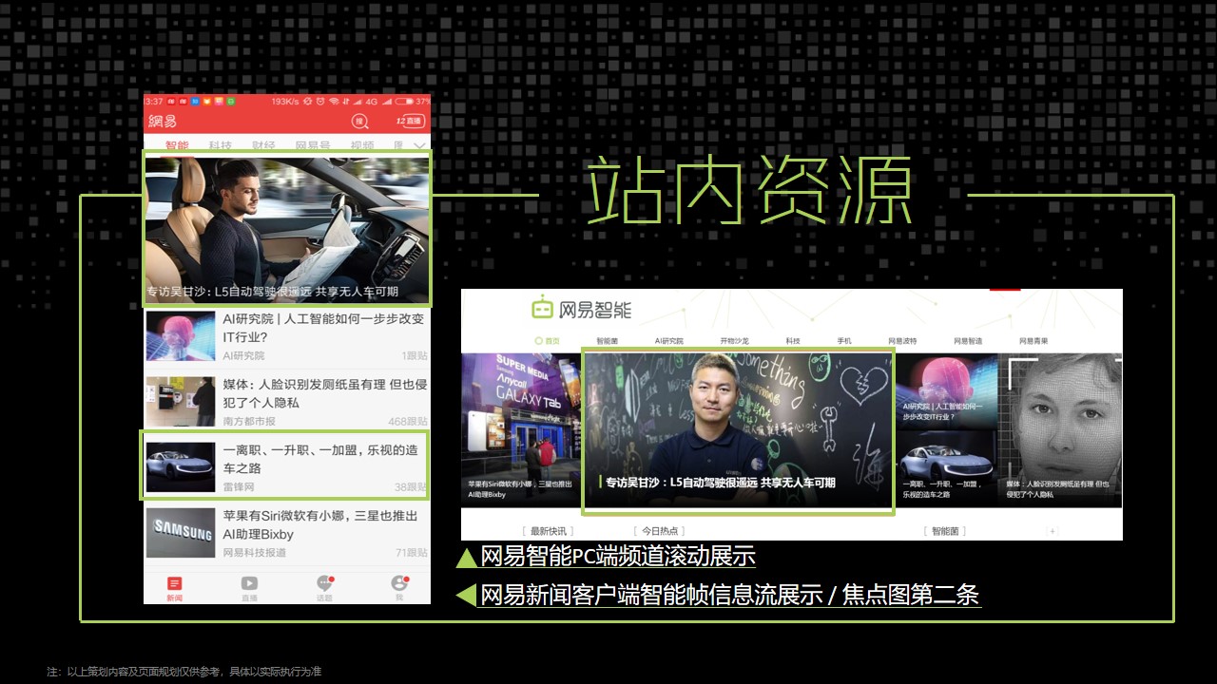Click the 专访吴甘沙 headline on website carousel
Viewport: 1217px width, 684px height.
[721, 483]
